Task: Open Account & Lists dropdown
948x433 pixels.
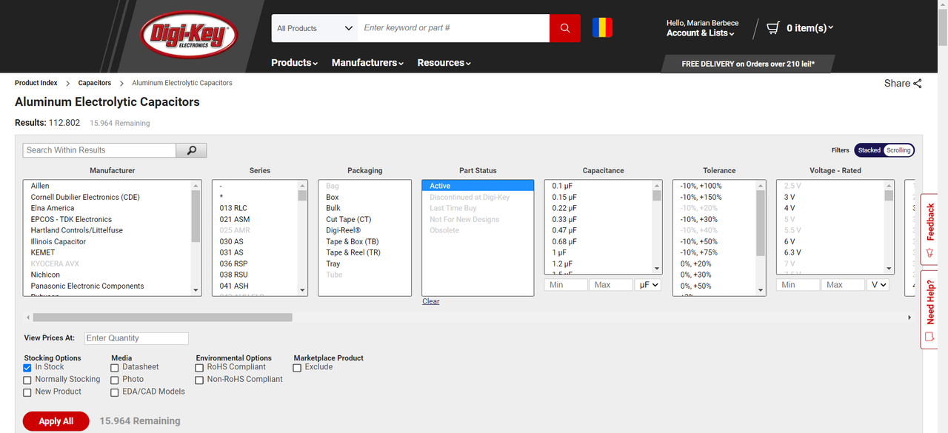Action: (x=701, y=33)
